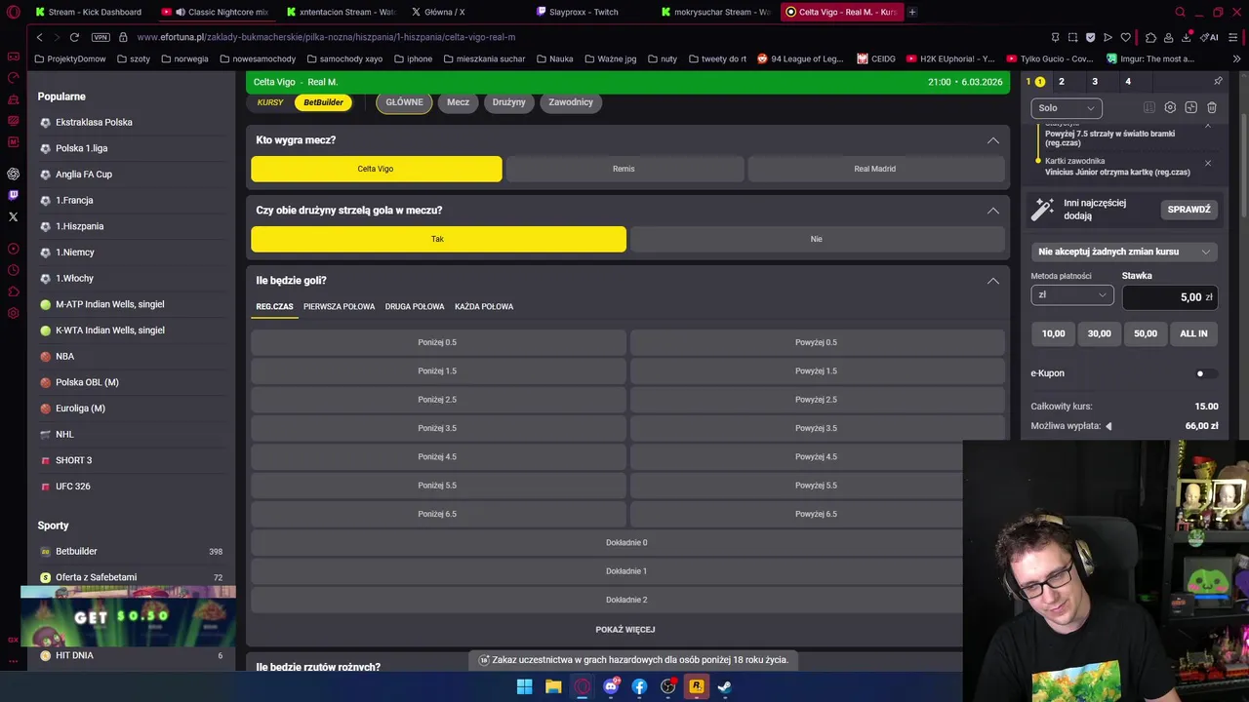Open NBA in popular sports list
The height and width of the screenshot is (702, 1249).
(x=64, y=356)
